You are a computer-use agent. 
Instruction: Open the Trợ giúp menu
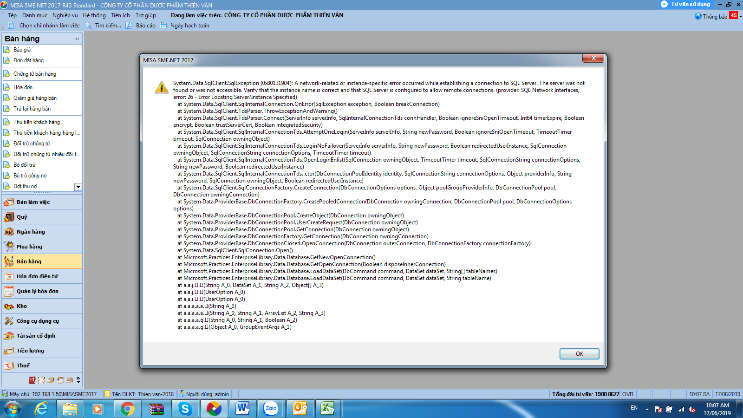pos(146,15)
